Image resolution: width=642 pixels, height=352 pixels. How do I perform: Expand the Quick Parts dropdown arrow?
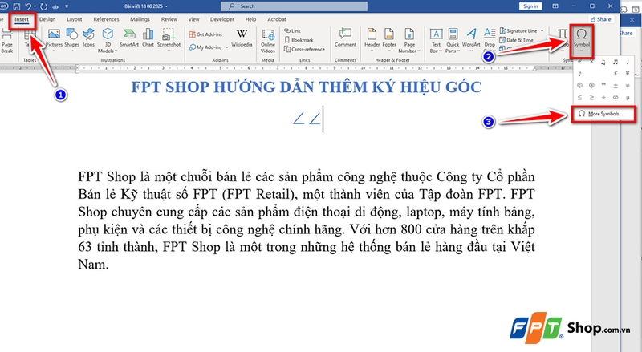(x=458, y=51)
